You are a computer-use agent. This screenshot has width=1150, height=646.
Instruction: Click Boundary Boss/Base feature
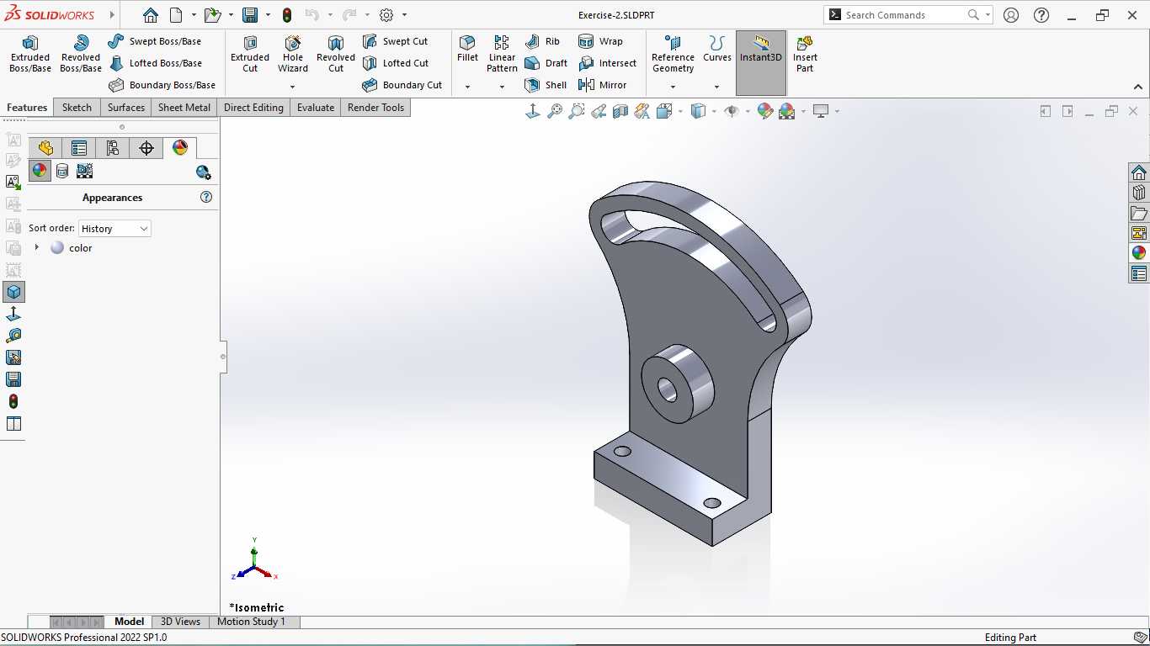(x=162, y=85)
